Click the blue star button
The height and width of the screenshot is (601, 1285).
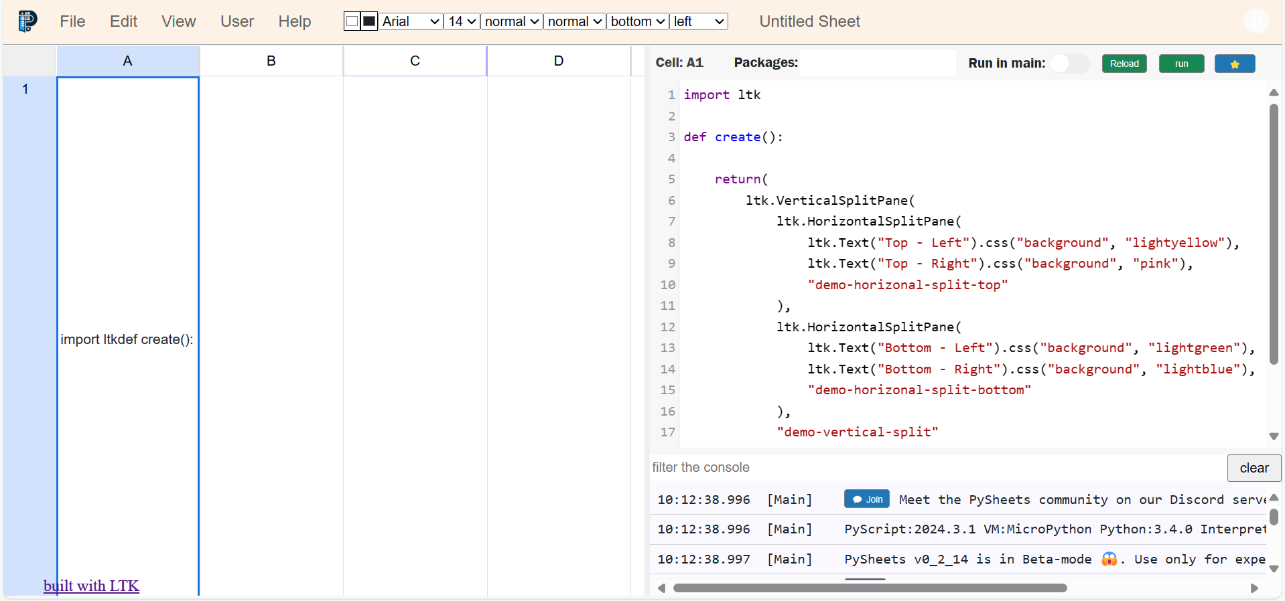1234,64
